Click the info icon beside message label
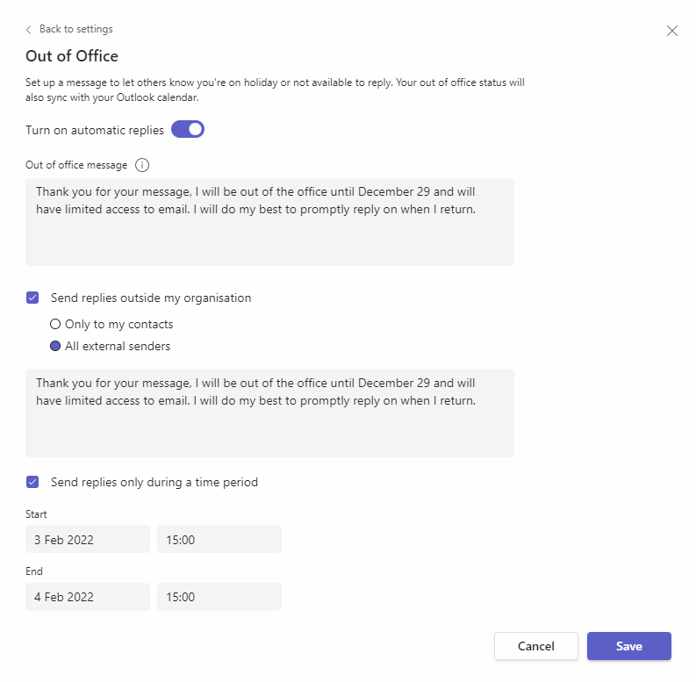The image size is (696, 682). point(143,165)
